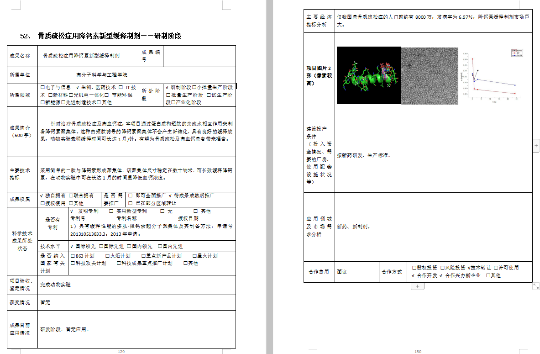540x354 pixels.
Task: Select the green protein structure image
Action: tap(368, 75)
